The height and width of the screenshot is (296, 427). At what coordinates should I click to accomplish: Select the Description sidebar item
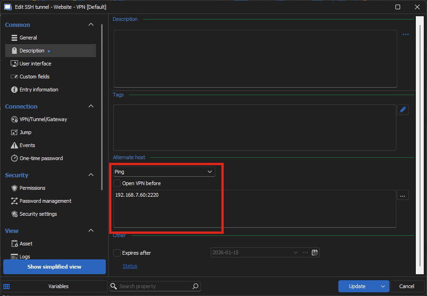coord(51,51)
